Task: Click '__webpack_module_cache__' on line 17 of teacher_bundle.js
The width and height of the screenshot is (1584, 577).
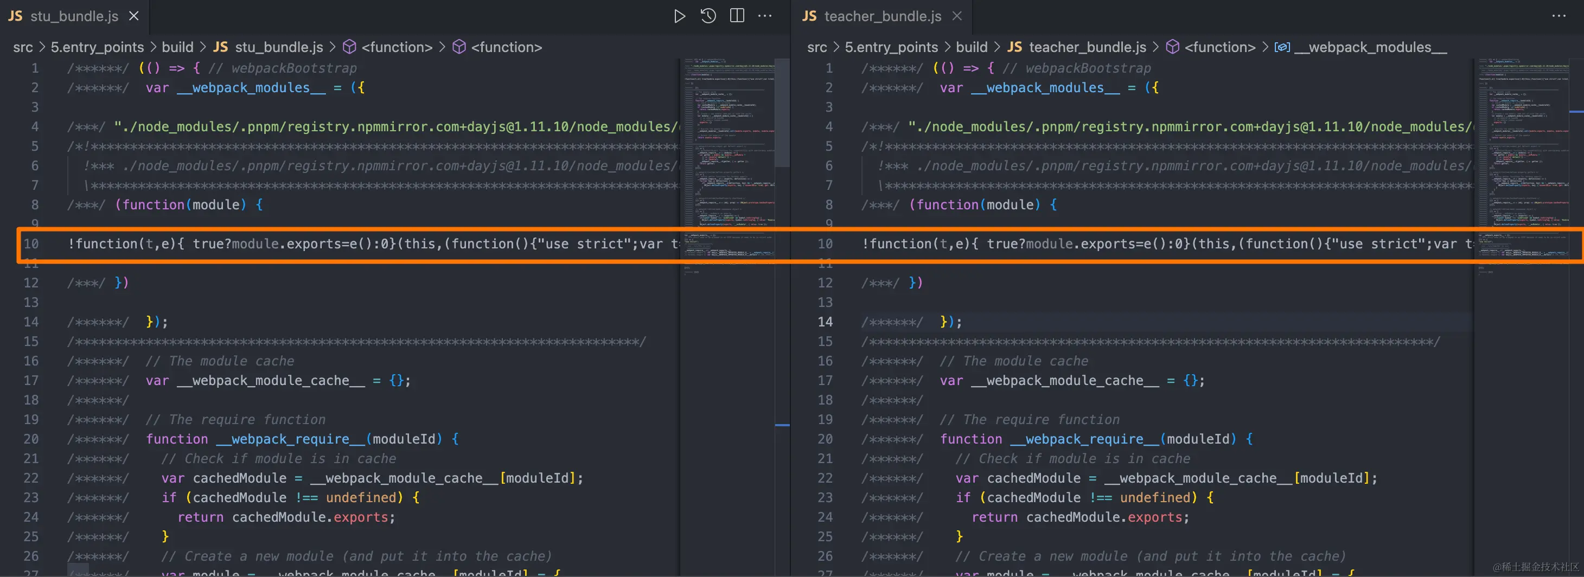Action: point(1065,380)
